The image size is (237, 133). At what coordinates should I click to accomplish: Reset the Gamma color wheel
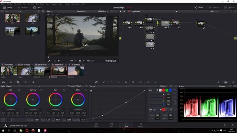[41, 90]
